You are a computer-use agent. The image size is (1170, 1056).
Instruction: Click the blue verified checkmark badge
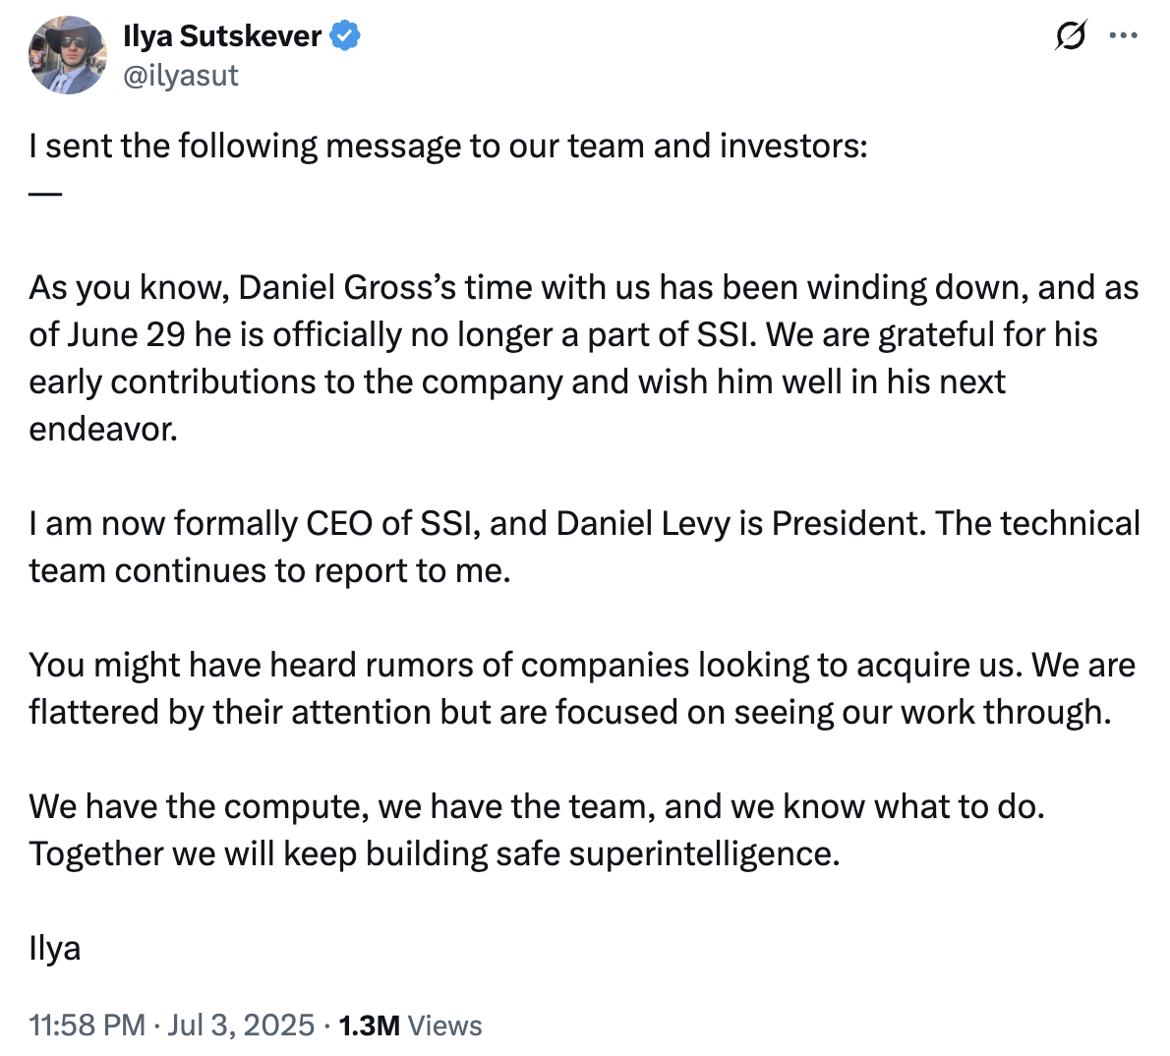click(x=345, y=35)
